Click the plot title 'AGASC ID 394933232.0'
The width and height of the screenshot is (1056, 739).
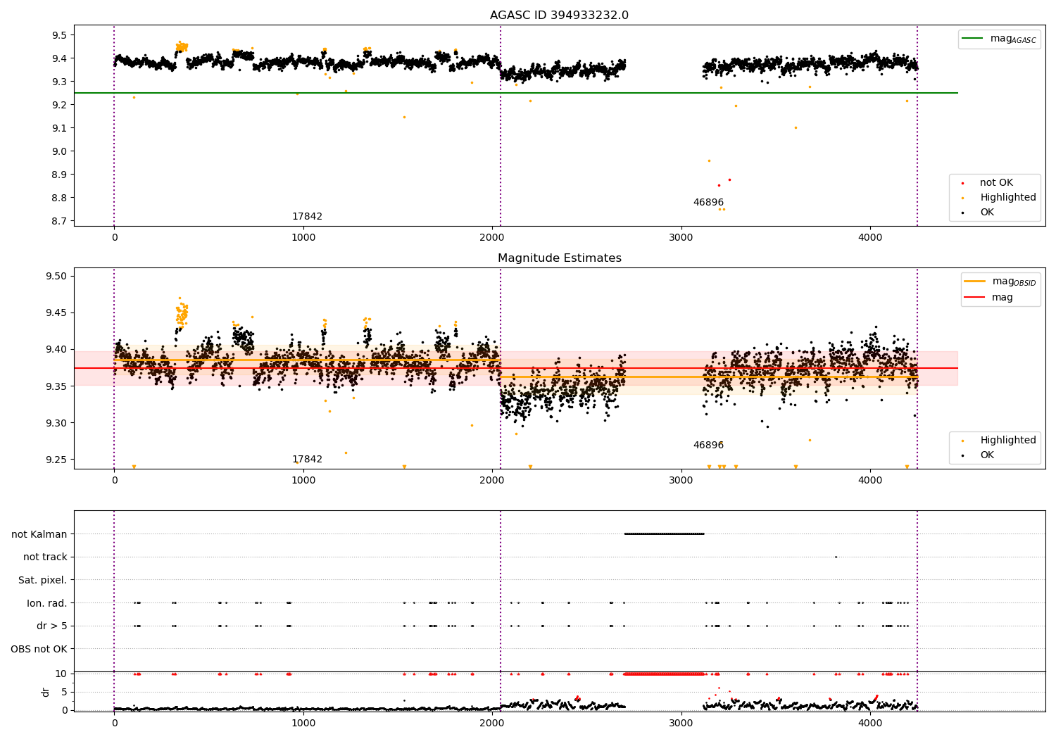click(559, 15)
